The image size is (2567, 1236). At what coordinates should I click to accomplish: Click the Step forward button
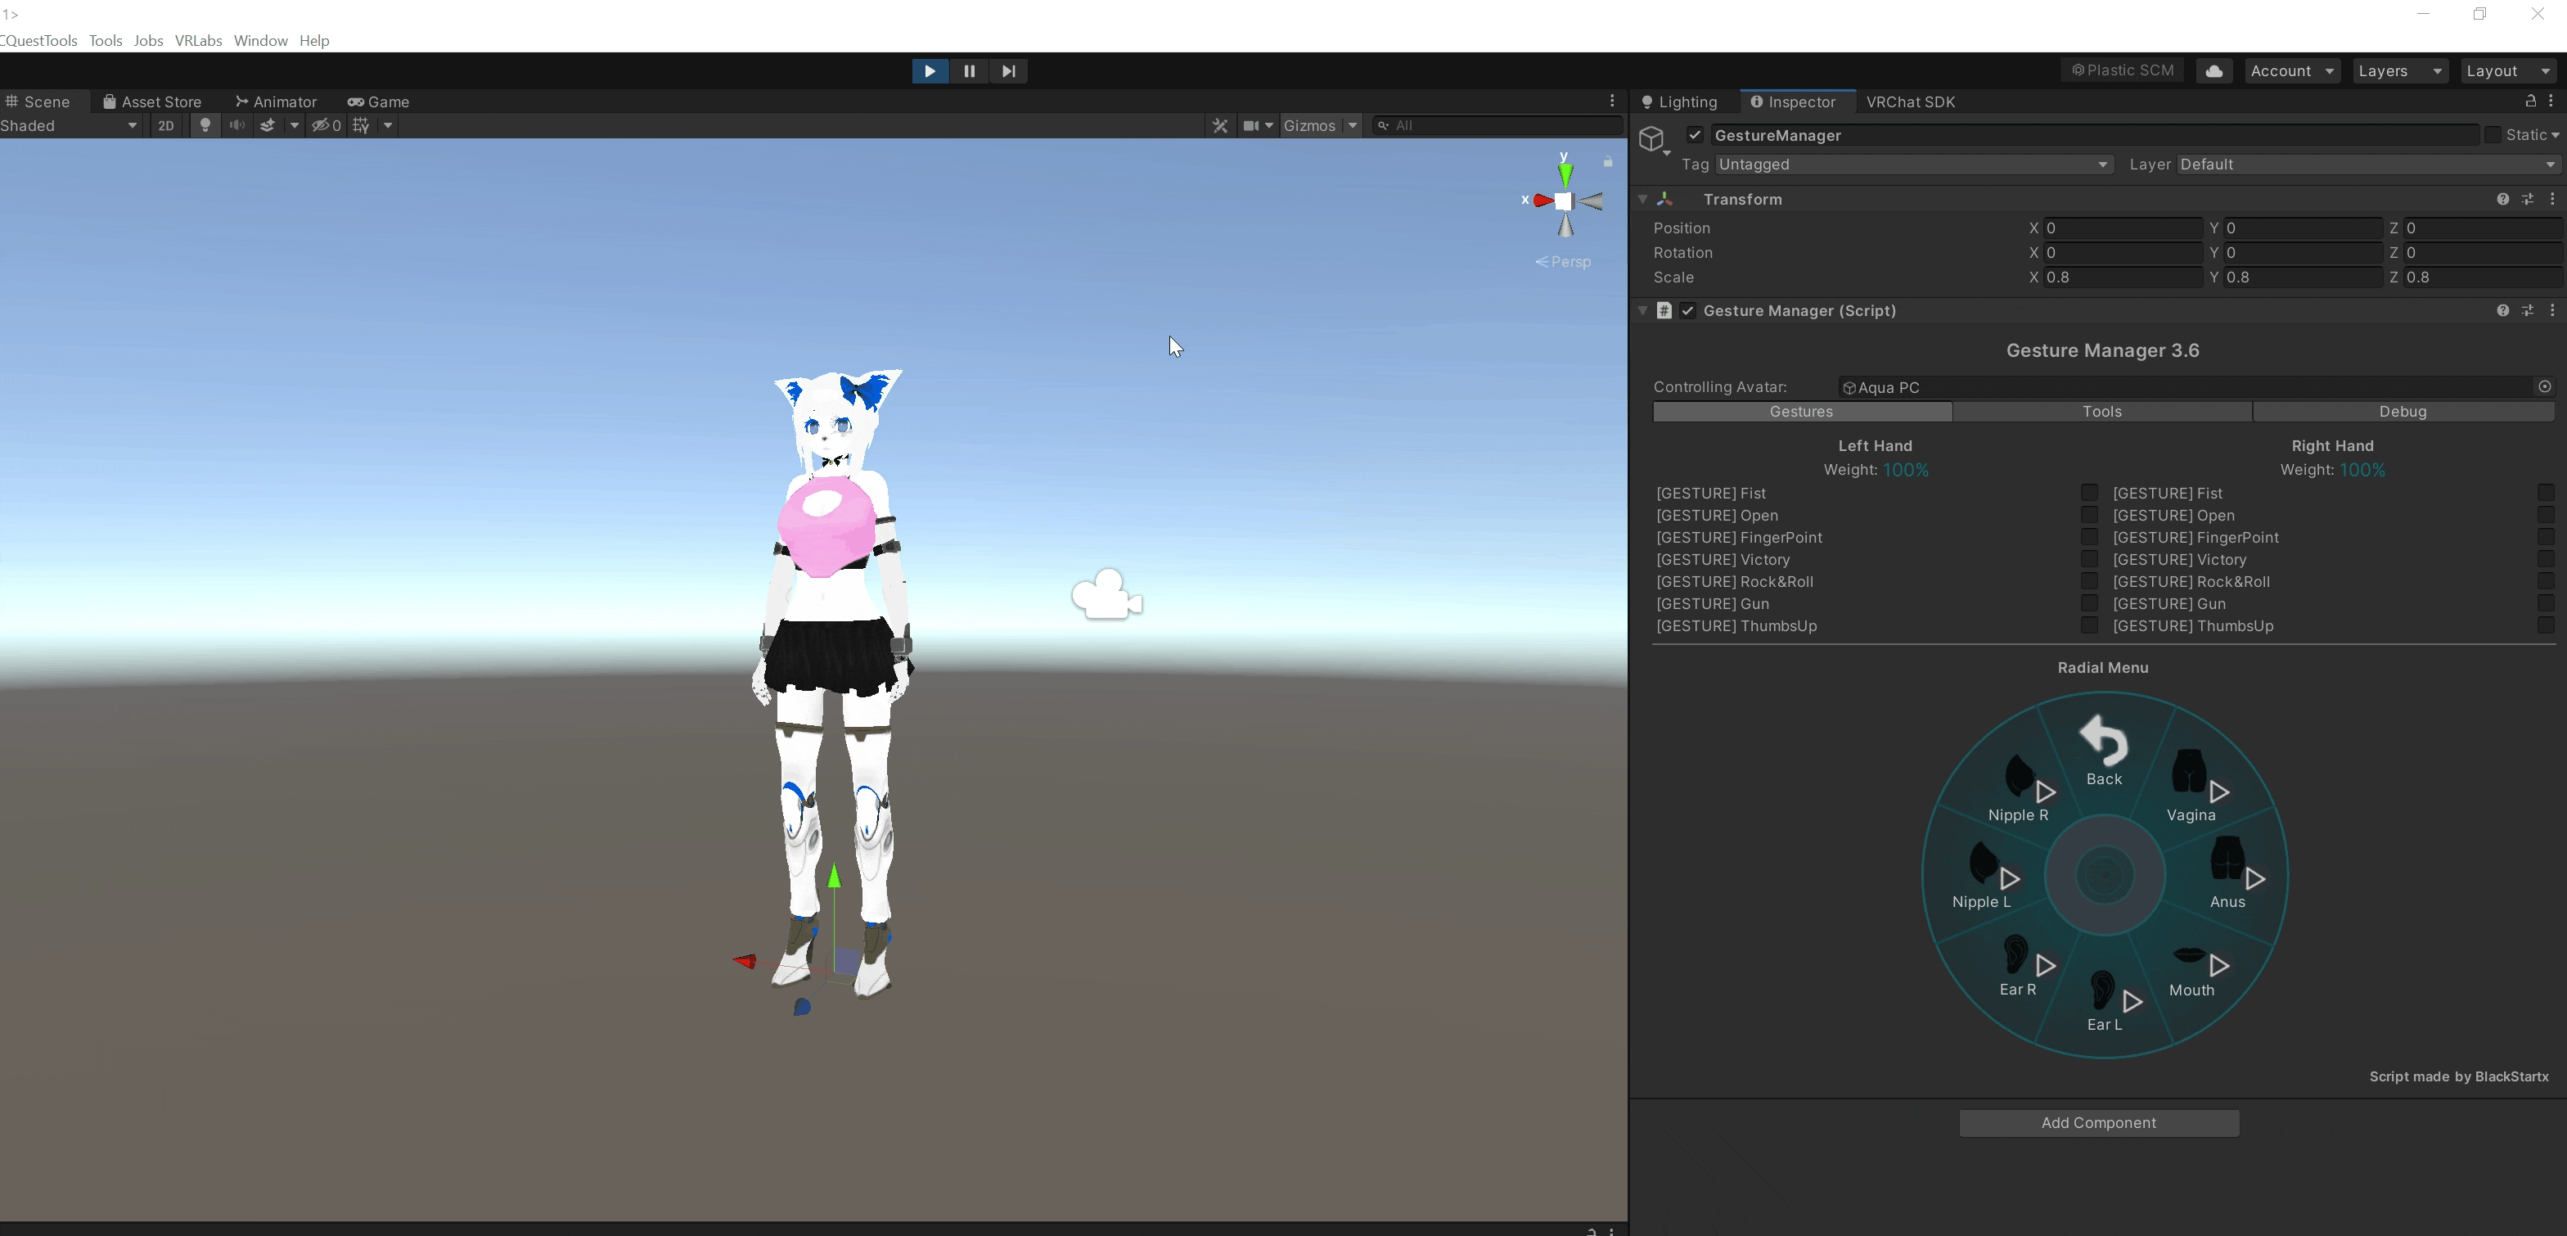(1008, 70)
